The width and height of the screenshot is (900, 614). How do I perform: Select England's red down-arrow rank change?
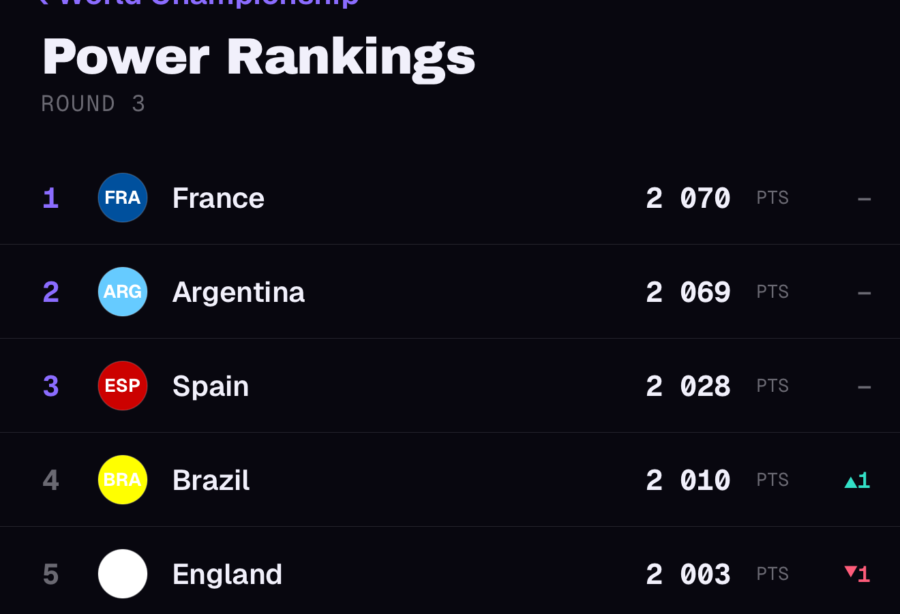857,574
